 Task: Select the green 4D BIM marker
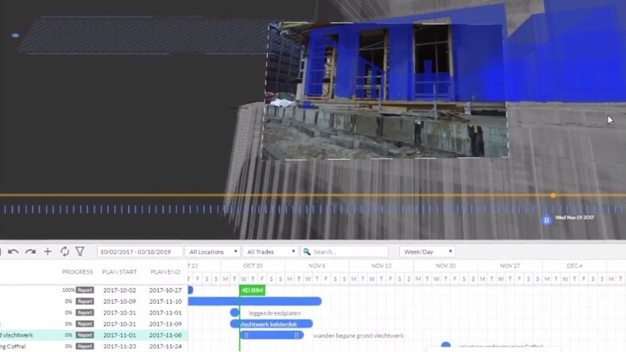tap(252, 290)
